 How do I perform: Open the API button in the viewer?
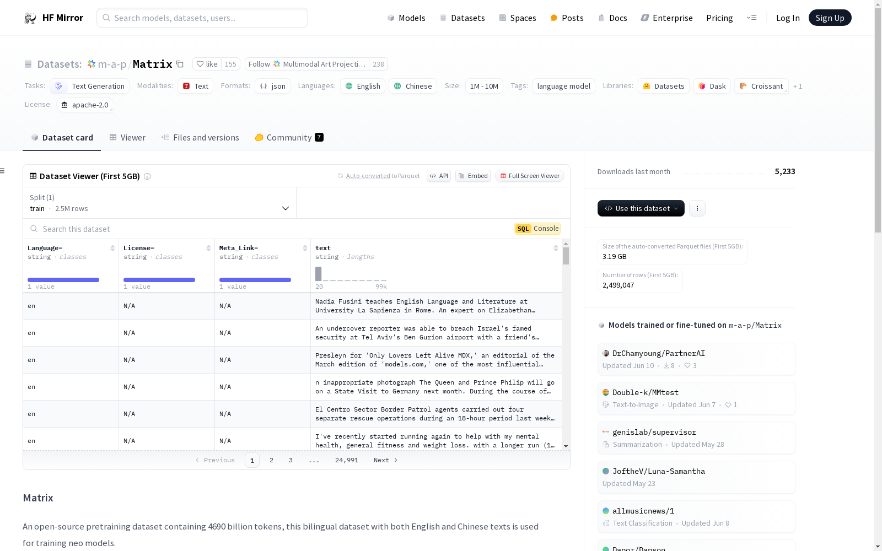pos(439,176)
